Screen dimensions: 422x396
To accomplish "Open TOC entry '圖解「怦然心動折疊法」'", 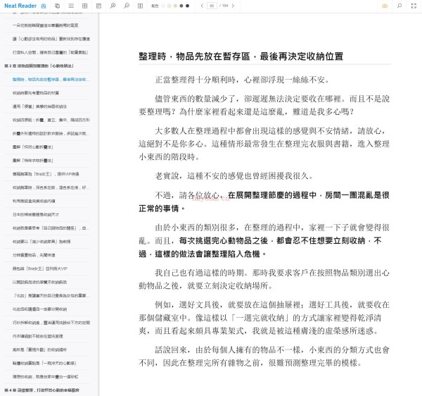I will click(32, 147).
